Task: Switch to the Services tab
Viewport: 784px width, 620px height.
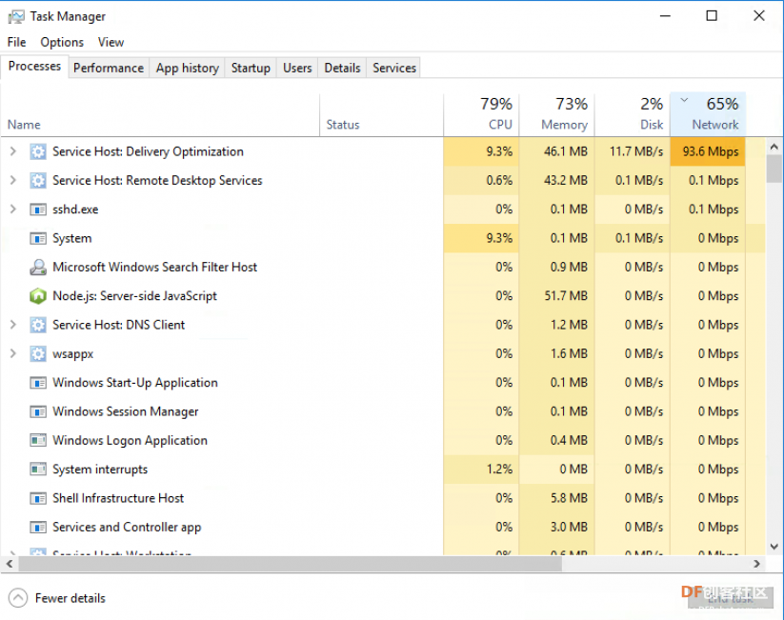Action: [394, 68]
